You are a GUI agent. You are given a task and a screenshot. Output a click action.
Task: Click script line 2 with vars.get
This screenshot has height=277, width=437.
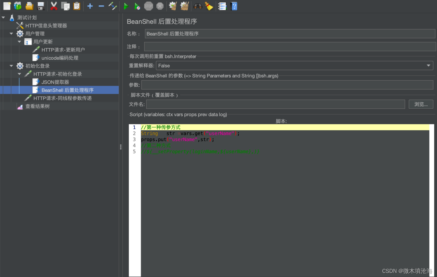tap(190, 134)
